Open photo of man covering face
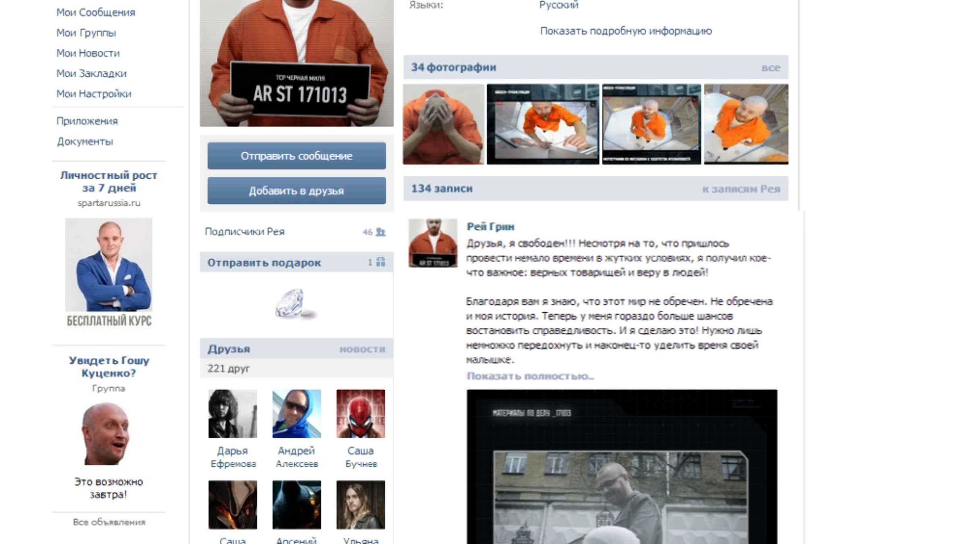967x544 pixels. (443, 124)
